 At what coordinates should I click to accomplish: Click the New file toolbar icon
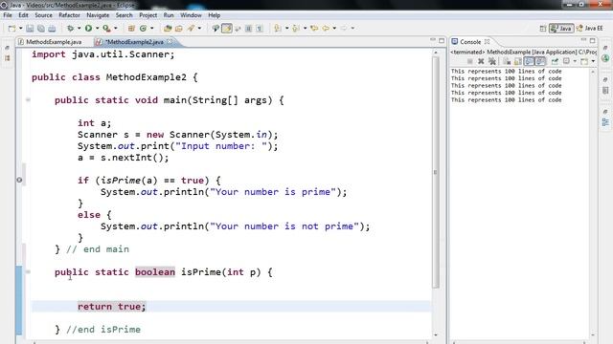pyautogui.click(x=11, y=29)
